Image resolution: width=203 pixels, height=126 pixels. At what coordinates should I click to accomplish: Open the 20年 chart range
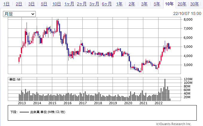182,4
